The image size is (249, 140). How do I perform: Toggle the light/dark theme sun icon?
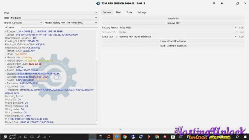tap(222, 3)
